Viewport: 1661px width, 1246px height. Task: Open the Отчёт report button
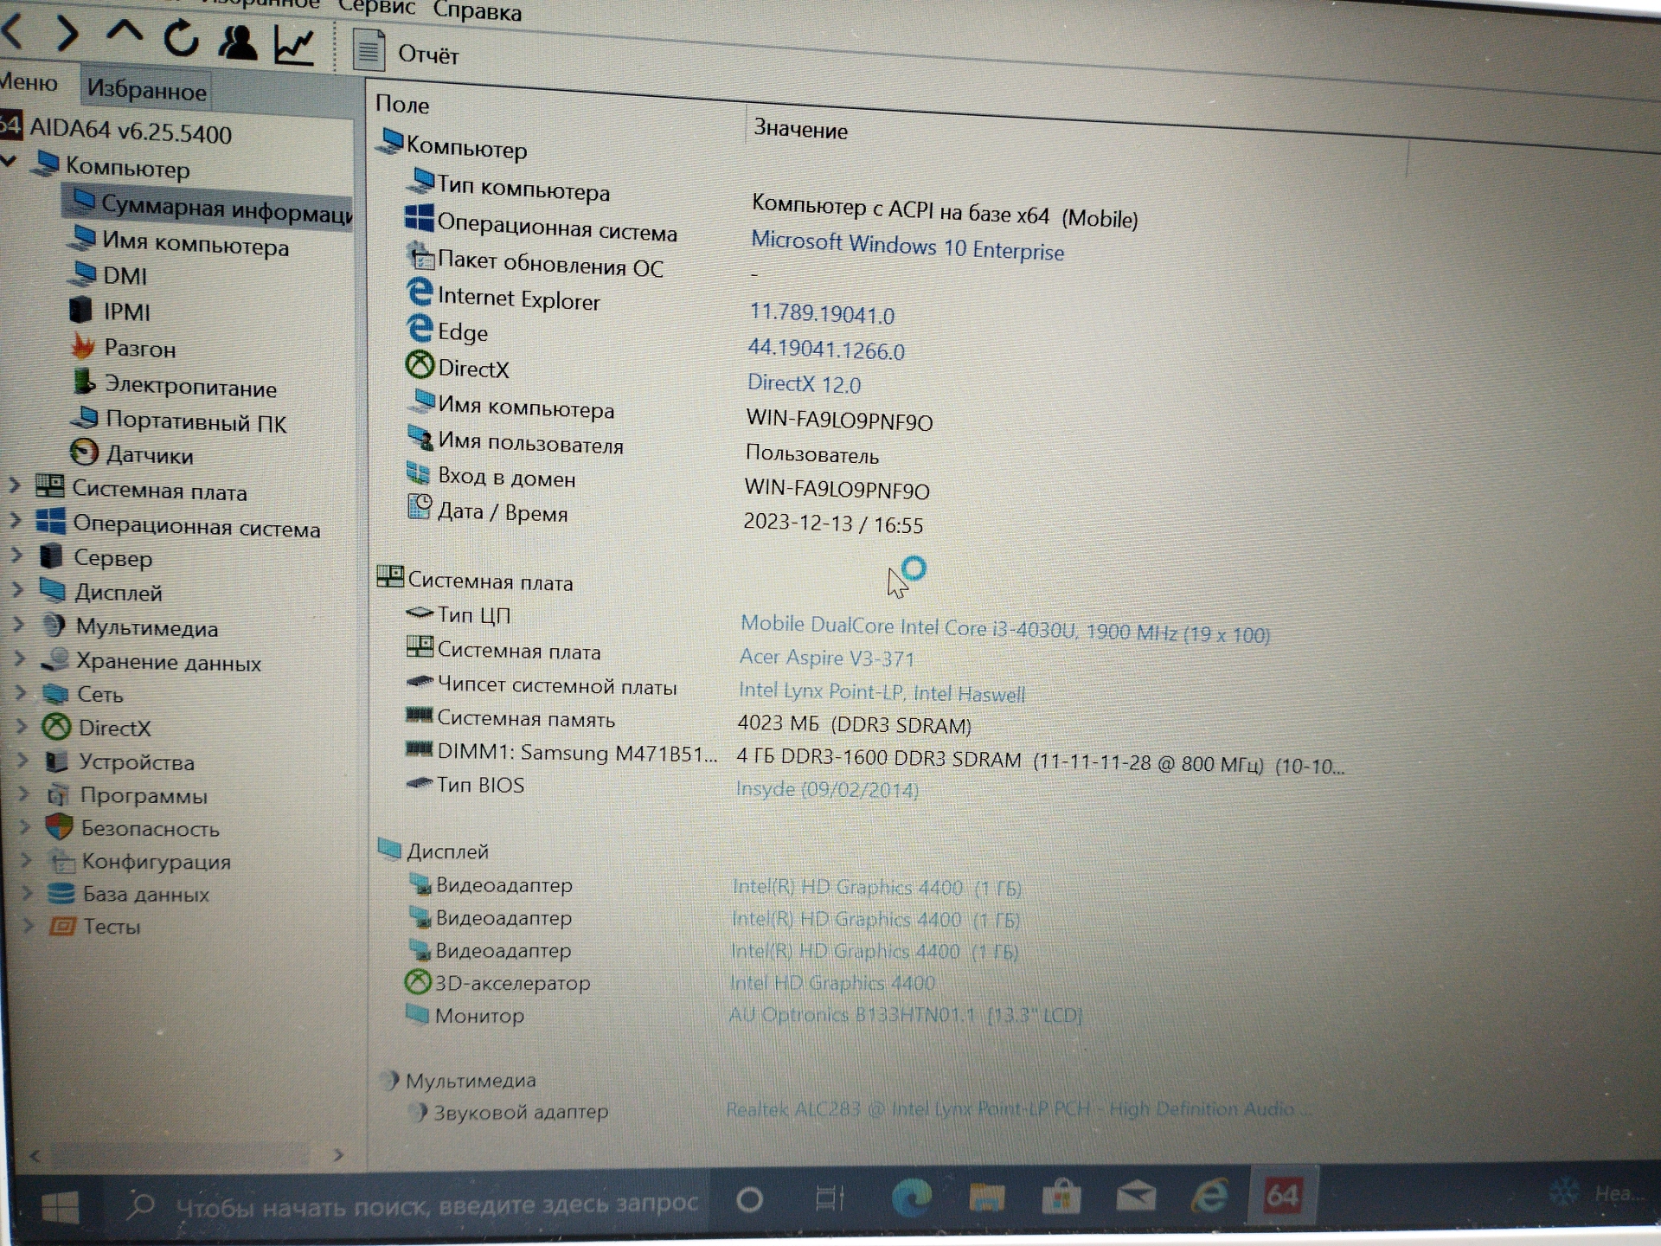pyautogui.click(x=406, y=51)
